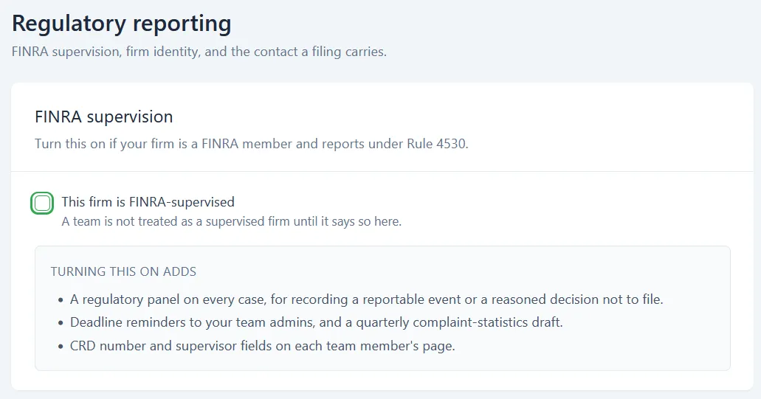Image resolution: width=761 pixels, height=399 pixels.
Task: Enable the FINRA-supervised firm checkbox
Action: coord(42,203)
